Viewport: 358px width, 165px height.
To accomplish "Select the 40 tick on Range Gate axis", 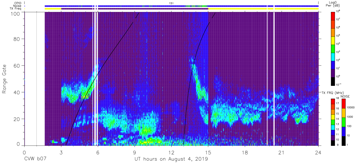I will pyautogui.click(x=17, y=92).
